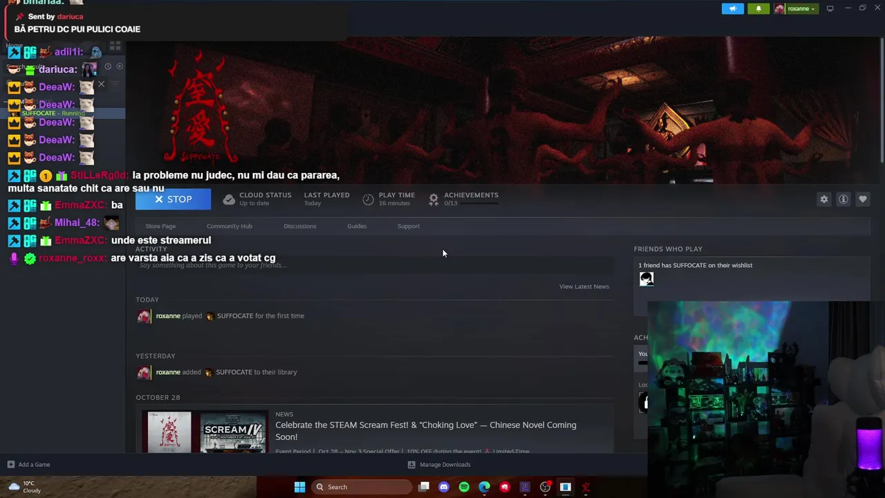Click the highlighted Steam window taskbar icon

[566, 487]
